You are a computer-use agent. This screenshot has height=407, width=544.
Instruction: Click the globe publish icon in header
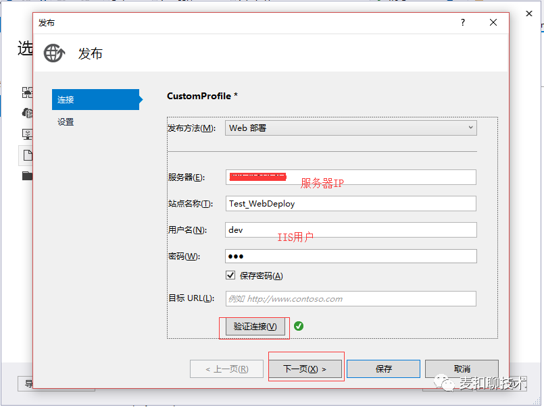tap(54, 53)
